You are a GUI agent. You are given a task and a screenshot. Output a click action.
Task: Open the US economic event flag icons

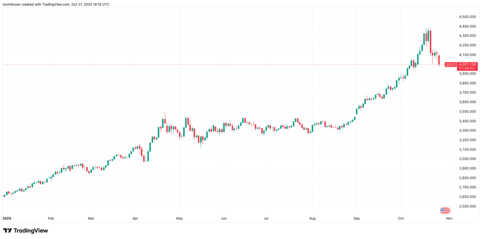point(445,210)
